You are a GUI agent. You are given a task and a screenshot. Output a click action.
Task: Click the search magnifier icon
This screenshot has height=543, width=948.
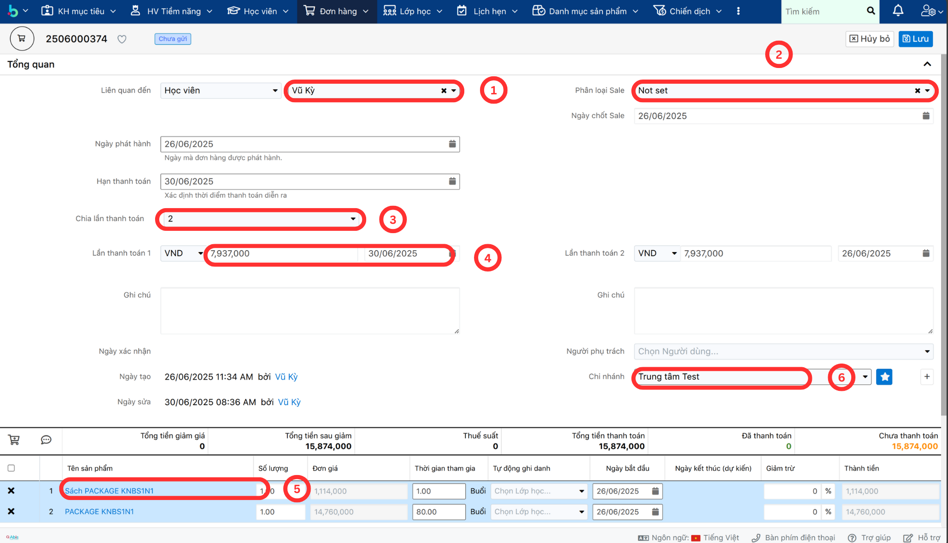click(870, 11)
